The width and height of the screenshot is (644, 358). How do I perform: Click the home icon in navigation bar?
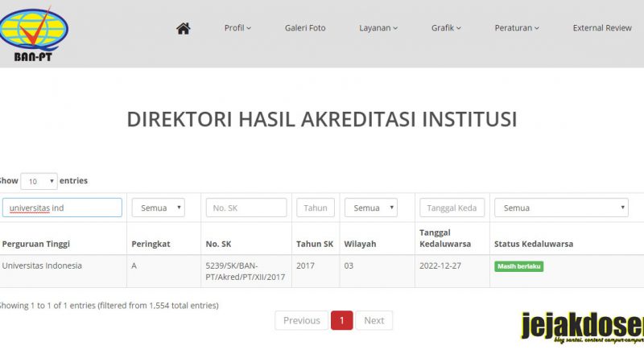coord(184,28)
